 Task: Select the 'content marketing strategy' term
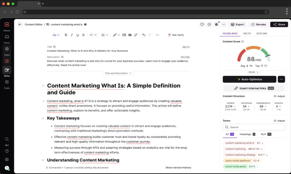click(246, 155)
